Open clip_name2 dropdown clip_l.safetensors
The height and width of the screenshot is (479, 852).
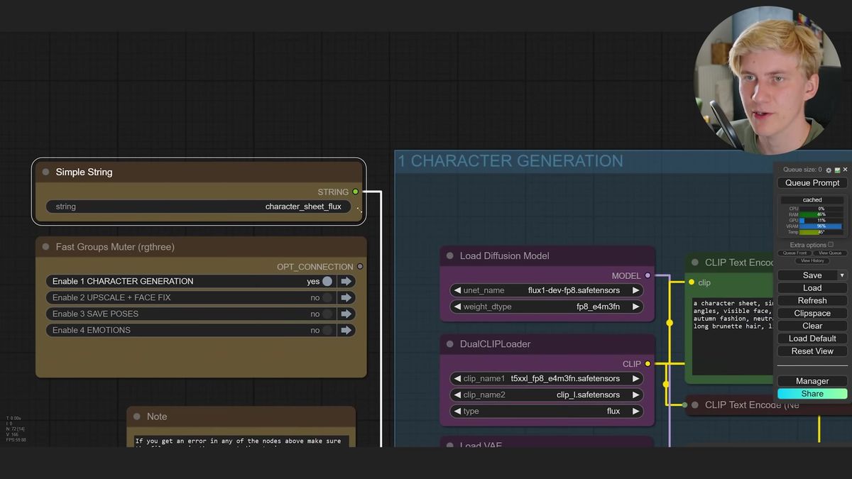(x=547, y=395)
